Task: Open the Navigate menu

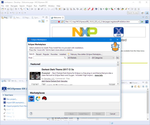Action: click(x=14, y=6)
